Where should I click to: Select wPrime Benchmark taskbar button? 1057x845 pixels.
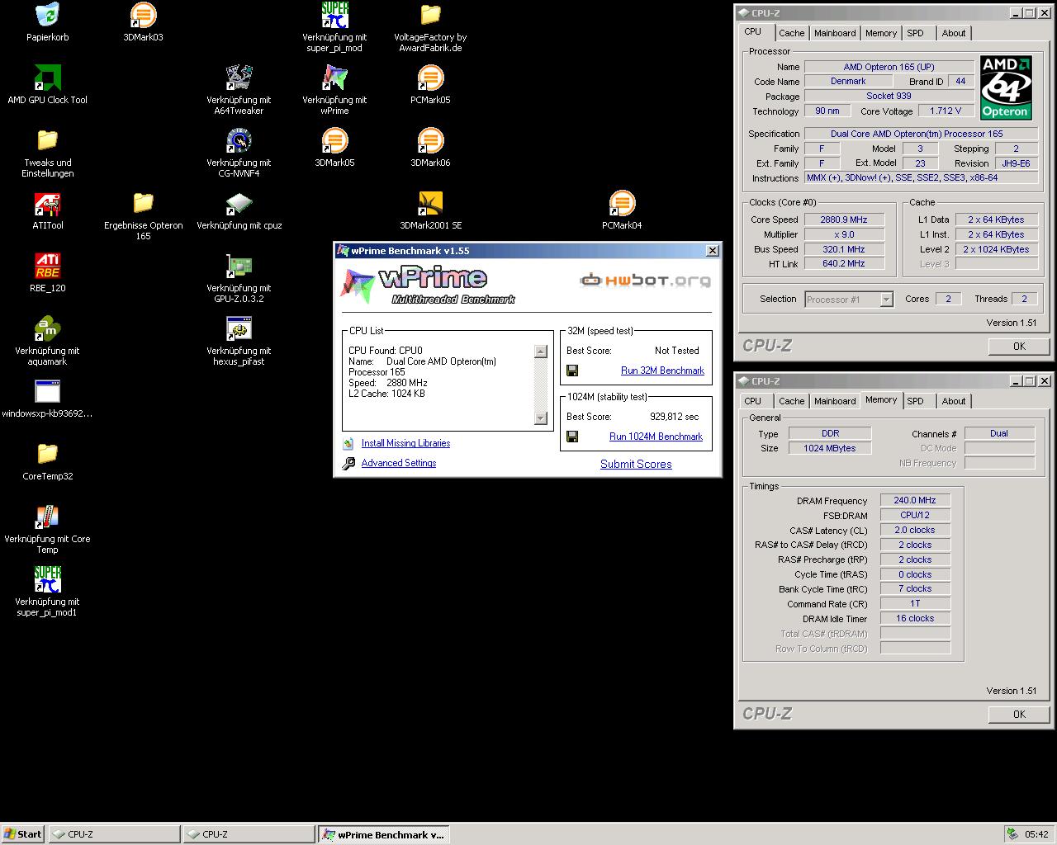pyautogui.click(x=384, y=834)
